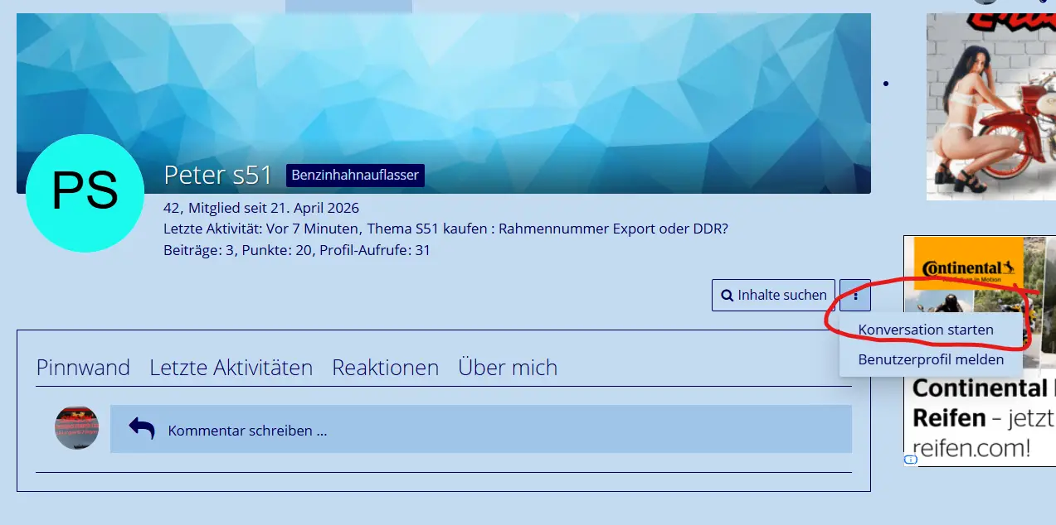The image size is (1056, 525).
Task: Open the three-dot profile options menu
Action: pos(855,295)
